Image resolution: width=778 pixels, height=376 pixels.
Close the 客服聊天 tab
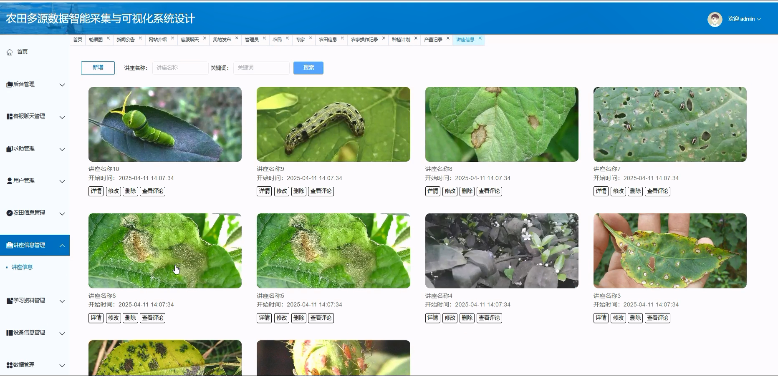[x=205, y=38]
